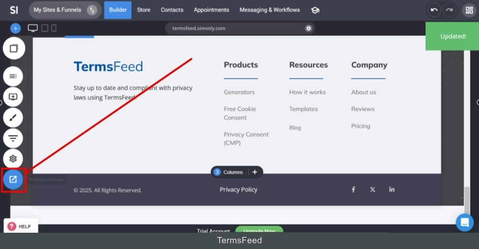
Task: Click the copyright 2025 All Rights Reserved text
Action: click(107, 190)
